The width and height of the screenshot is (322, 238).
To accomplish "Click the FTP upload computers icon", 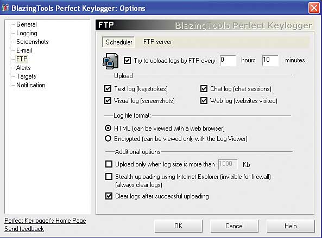I will pos(110,61).
